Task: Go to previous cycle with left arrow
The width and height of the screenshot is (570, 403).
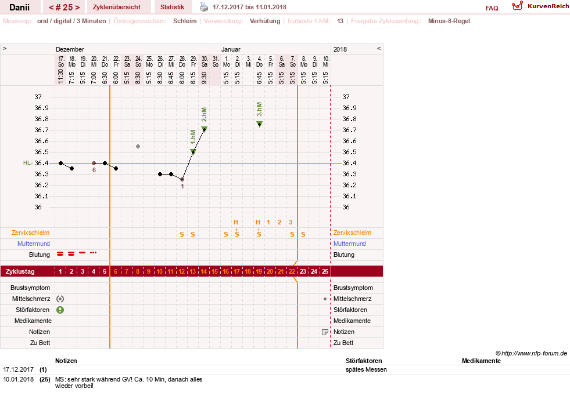Action: 51,8
